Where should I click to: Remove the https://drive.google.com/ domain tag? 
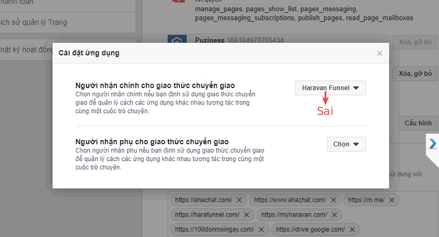pyautogui.click(x=352, y=229)
